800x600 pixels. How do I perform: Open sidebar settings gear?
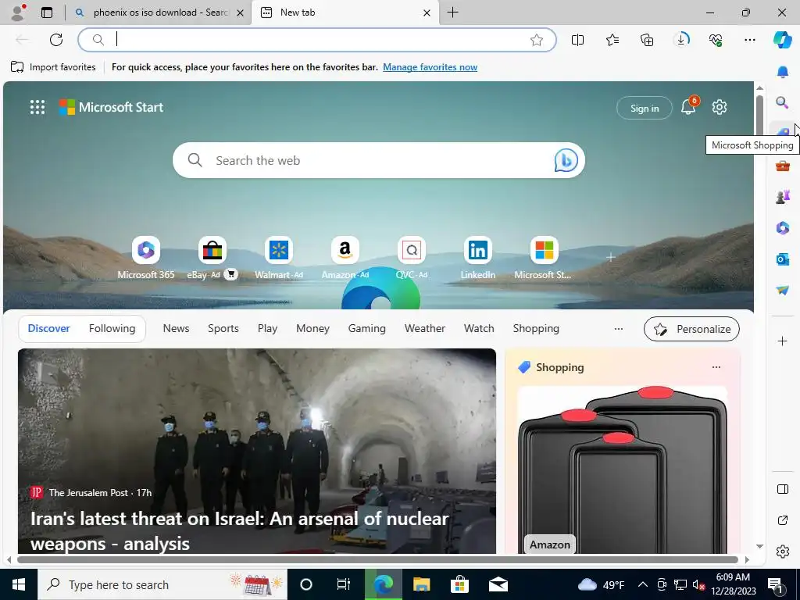[783, 552]
